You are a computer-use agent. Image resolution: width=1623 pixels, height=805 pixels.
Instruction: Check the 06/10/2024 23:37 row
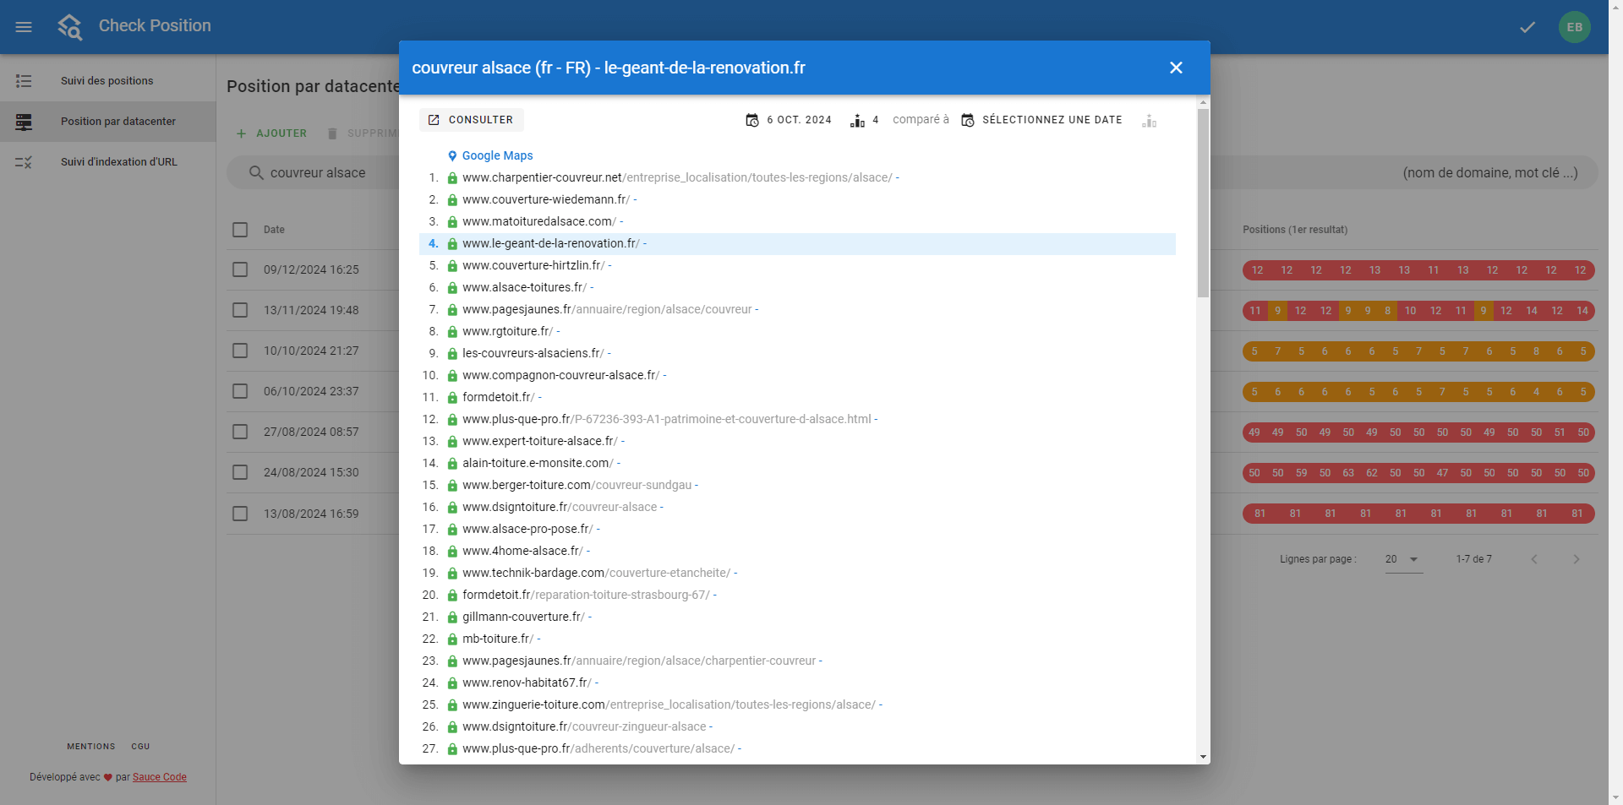240,391
